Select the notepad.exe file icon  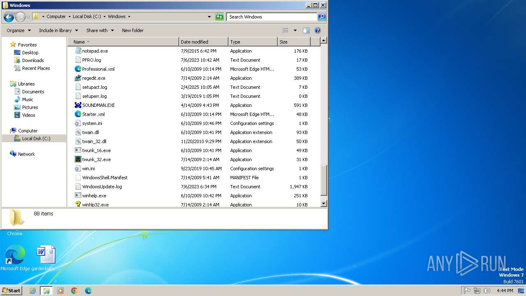(78, 51)
